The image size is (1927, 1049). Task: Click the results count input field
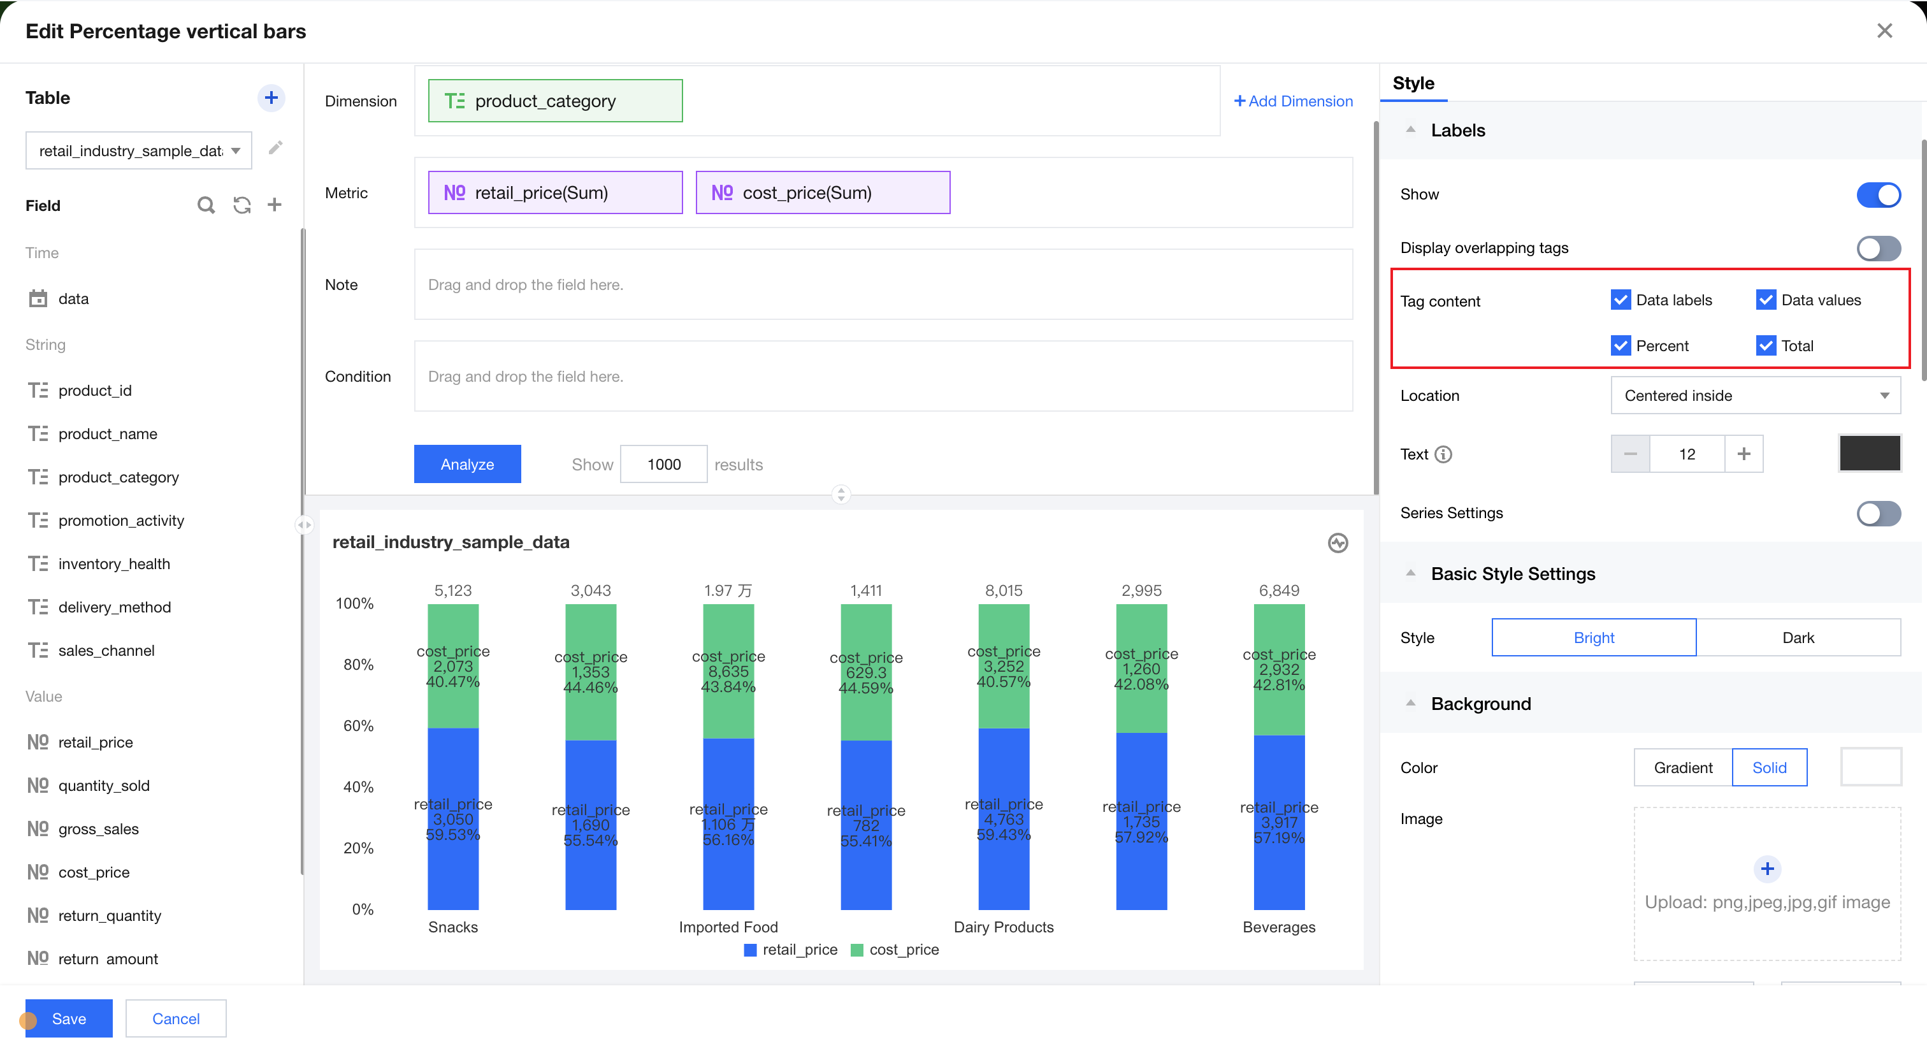point(663,464)
